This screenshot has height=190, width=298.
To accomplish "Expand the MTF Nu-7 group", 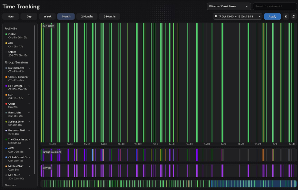I will (29, 175).
